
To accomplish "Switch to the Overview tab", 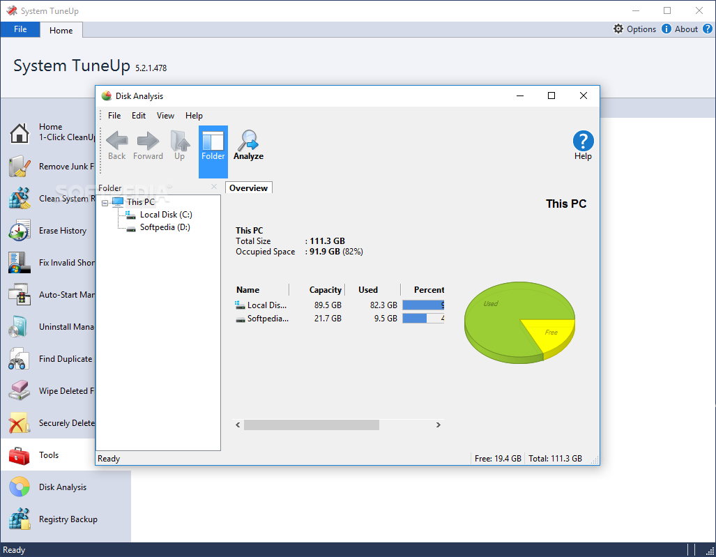I will (248, 188).
